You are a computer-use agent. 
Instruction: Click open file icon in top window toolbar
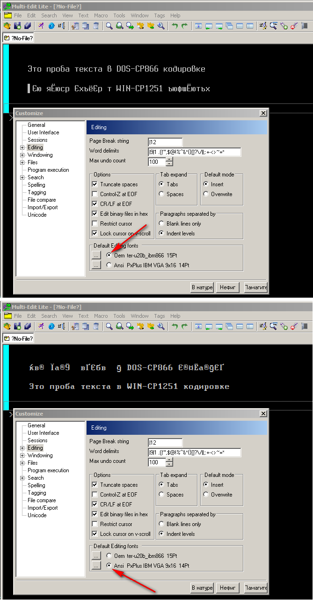tap(7, 26)
